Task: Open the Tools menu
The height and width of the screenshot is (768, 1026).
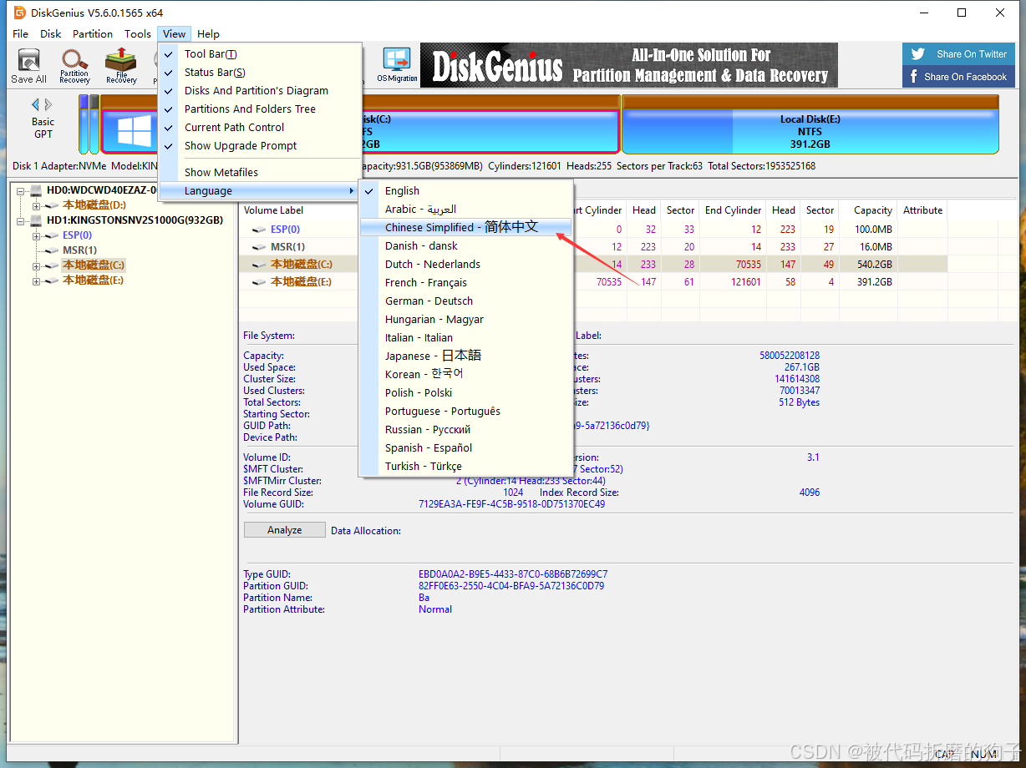Action: pyautogui.click(x=138, y=34)
